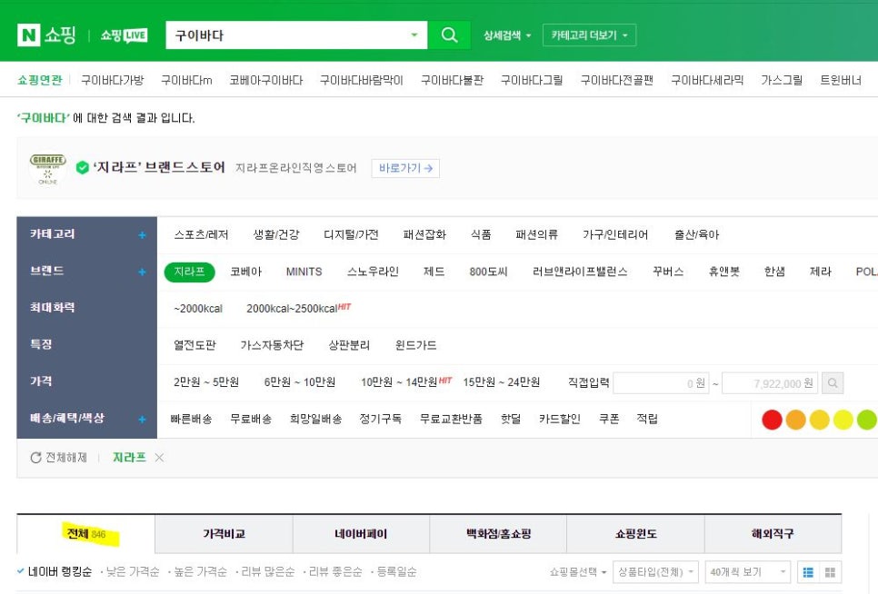Click the reset icon beside 전체해제
Image resolution: width=878 pixels, height=594 pixels.
pyautogui.click(x=35, y=458)
